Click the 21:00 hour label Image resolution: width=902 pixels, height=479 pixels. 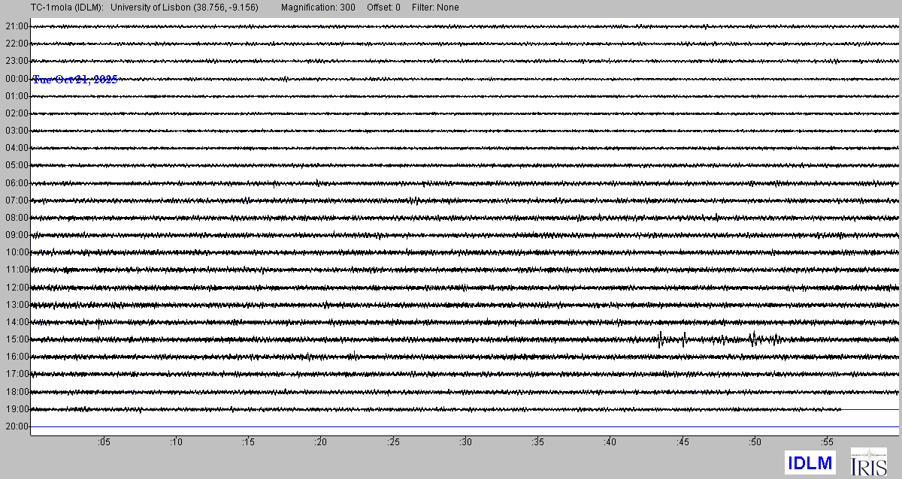(17, 26)
